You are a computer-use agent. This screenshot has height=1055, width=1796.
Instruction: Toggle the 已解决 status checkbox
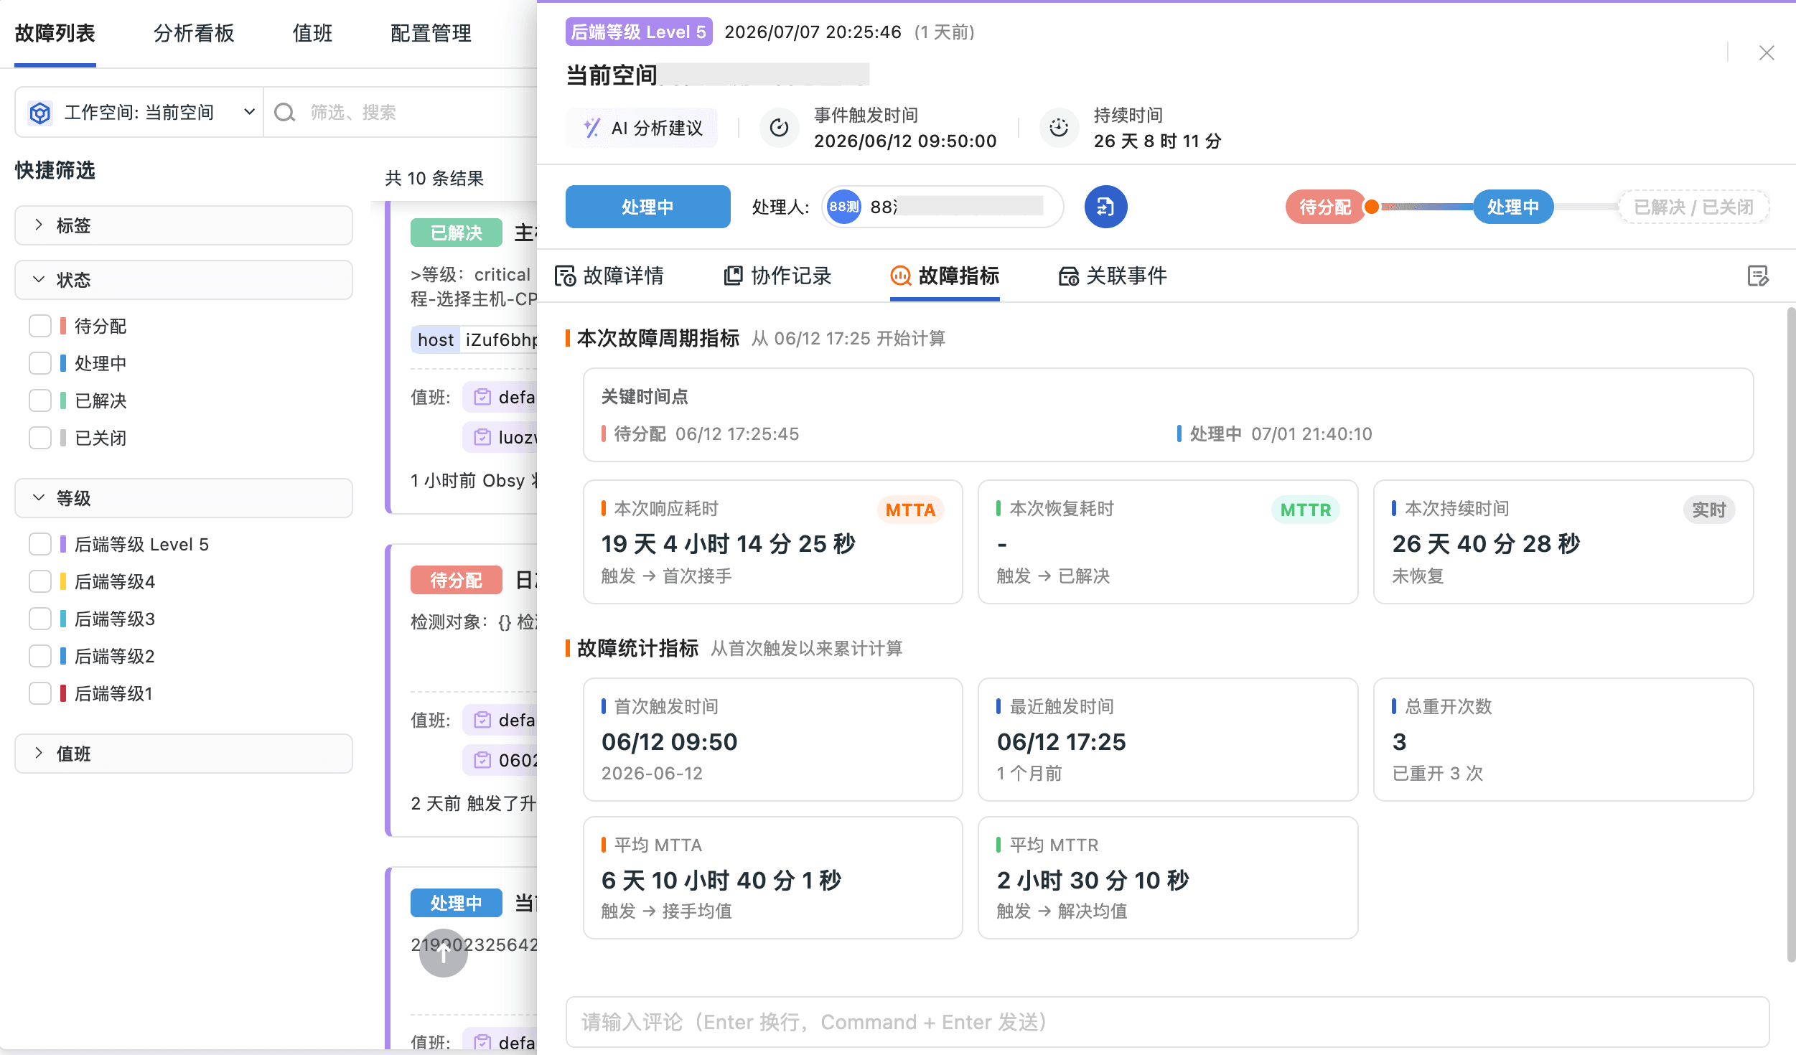point(40,400)
